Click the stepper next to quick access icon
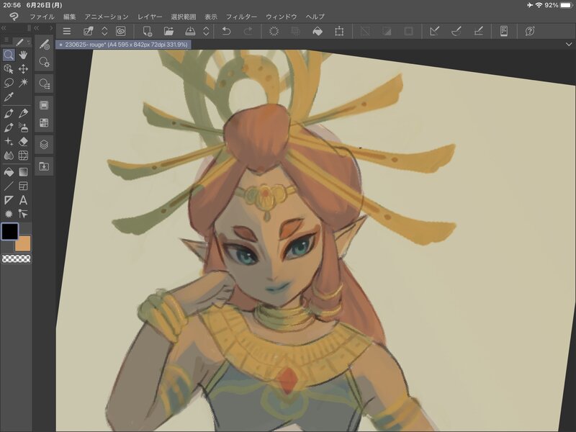 click(104, 31)
